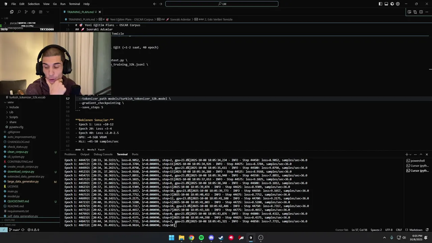
Task: Open the Source Control view icon
Action: pyautogui.click(x=26, y=12)
